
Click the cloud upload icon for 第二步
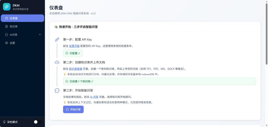click(57, 62)
